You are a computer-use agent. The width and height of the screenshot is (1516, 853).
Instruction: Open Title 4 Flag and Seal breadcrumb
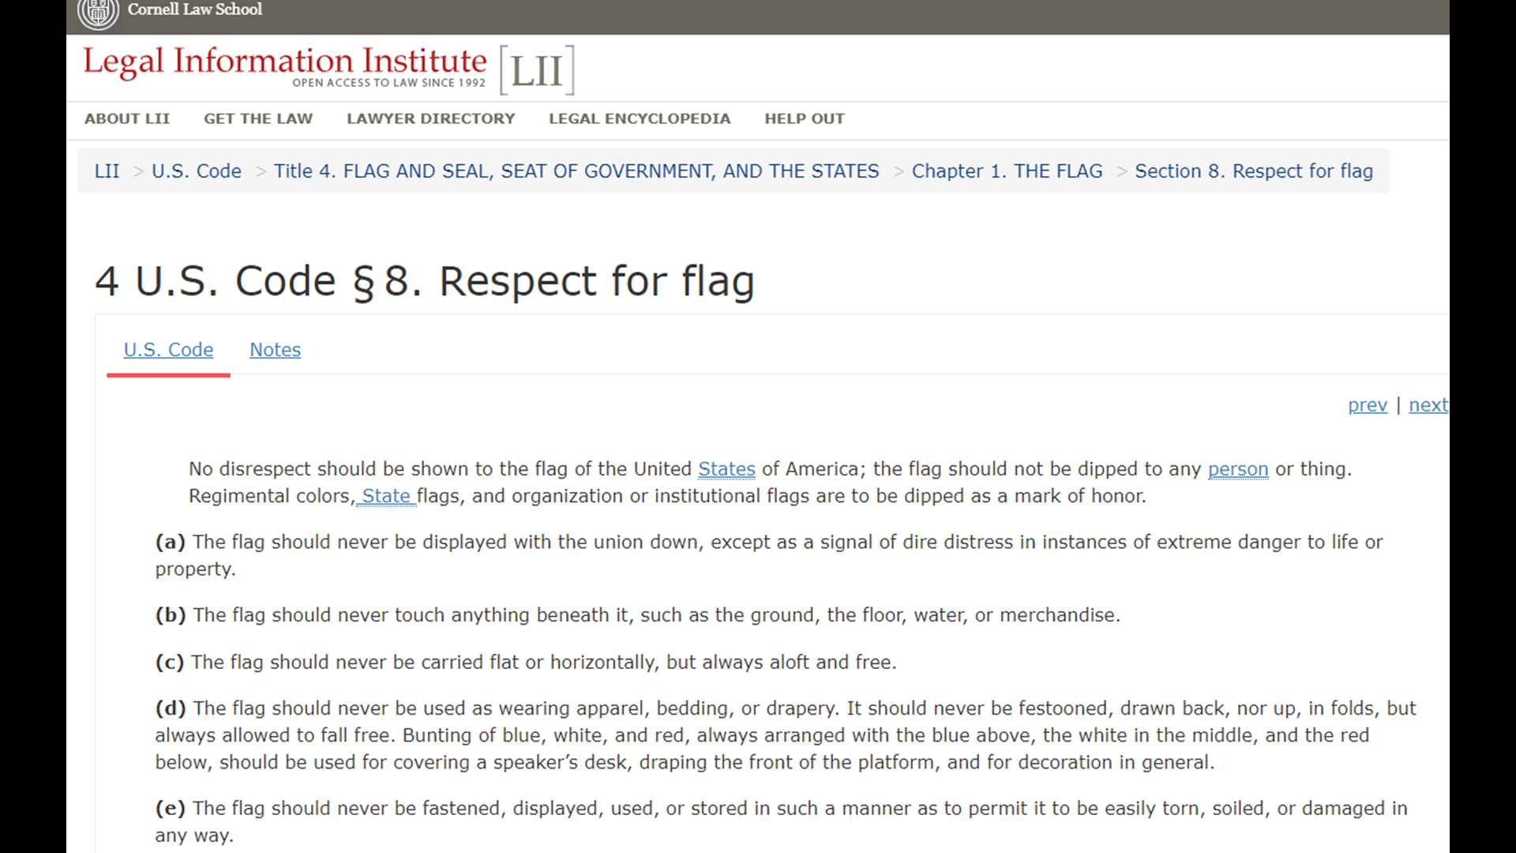[576, 171]
